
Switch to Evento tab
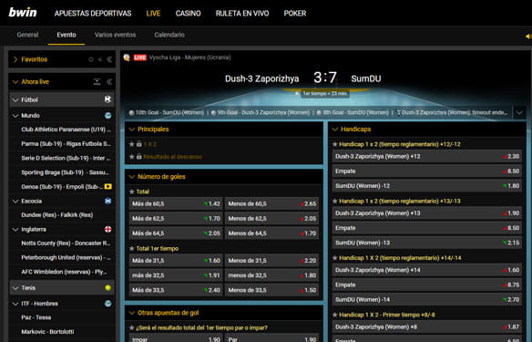(x=66, y=35)
